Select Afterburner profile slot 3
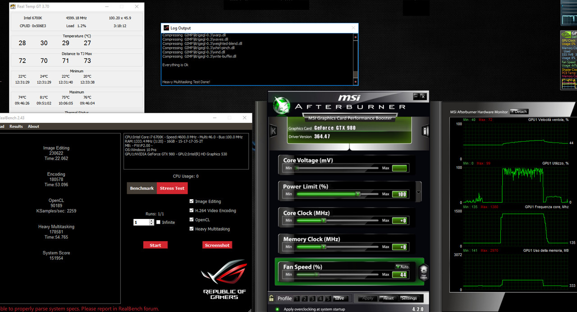The height and width of the screenshot is (312, 577). coord(313,299)
